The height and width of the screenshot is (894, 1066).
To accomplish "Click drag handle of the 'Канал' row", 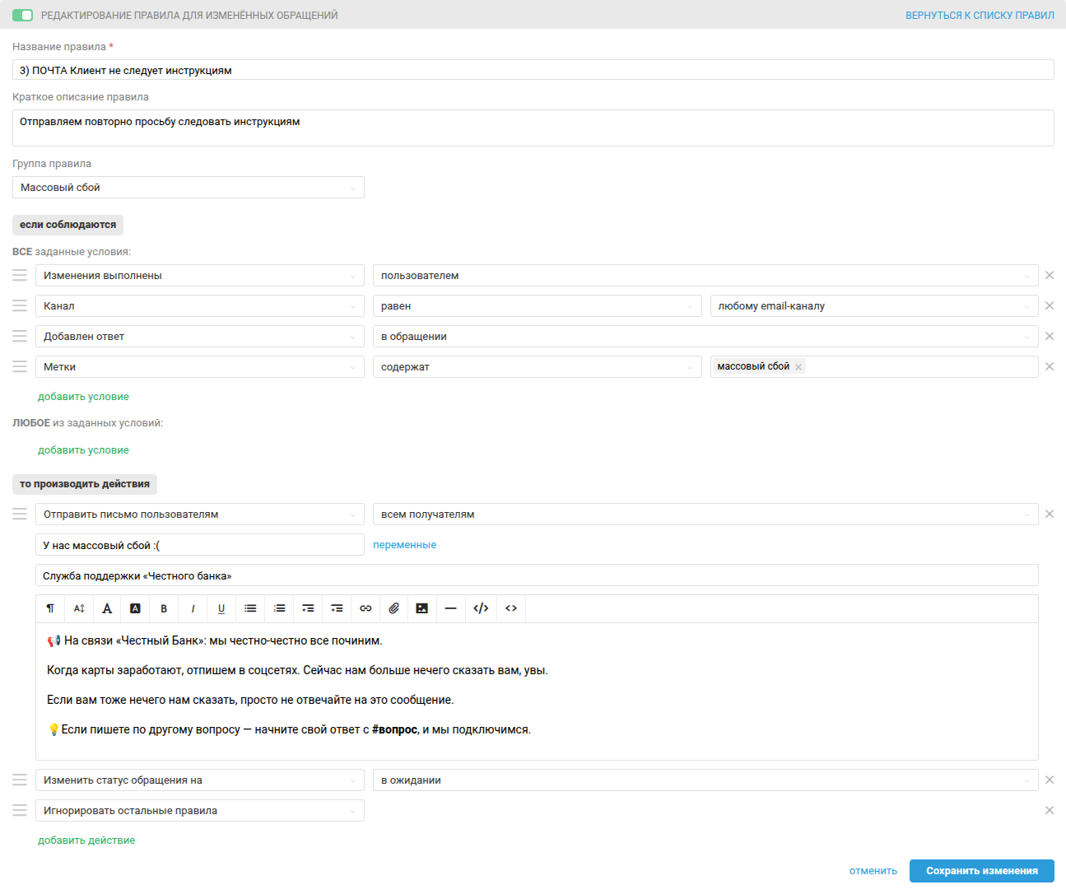I will click(20, 305).
